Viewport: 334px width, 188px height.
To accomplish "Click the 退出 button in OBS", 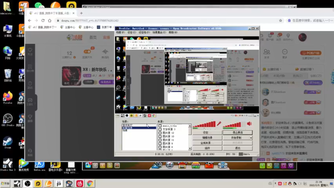I will (238, 148).
